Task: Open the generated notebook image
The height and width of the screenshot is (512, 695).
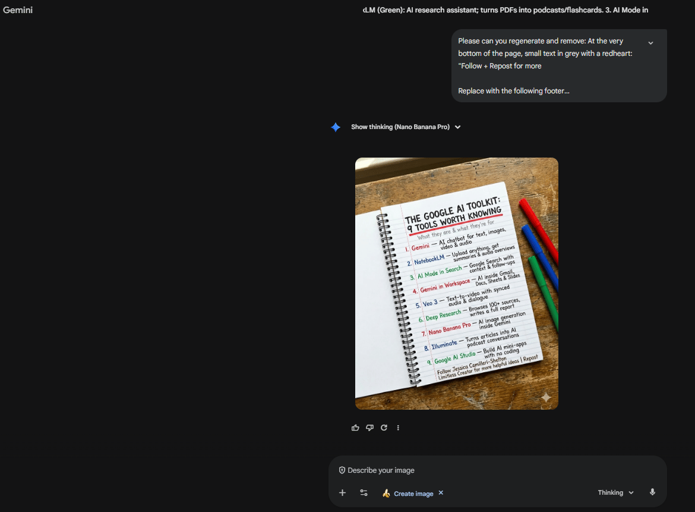Action: point(457,284)
